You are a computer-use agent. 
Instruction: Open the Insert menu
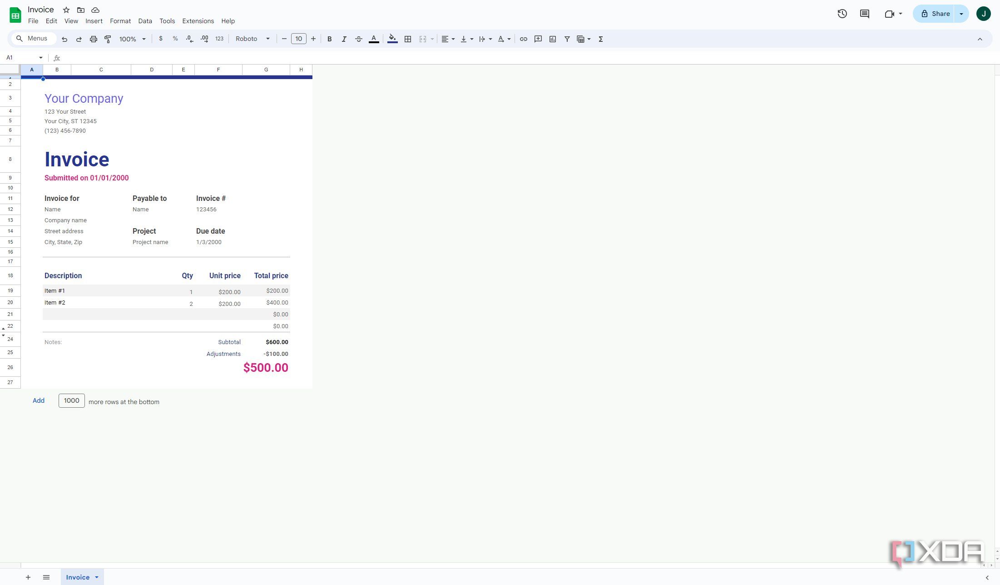[x=94, y=21]
